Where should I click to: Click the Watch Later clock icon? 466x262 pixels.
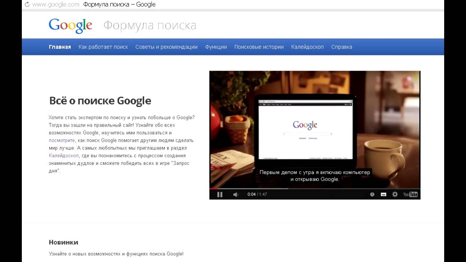pos(372,194)
